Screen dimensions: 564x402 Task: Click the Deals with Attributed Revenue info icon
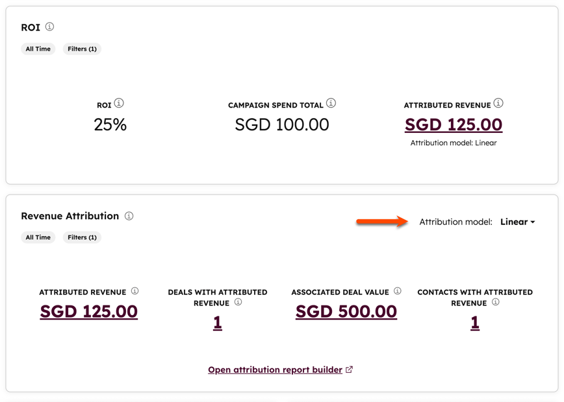tap(238, 301)
